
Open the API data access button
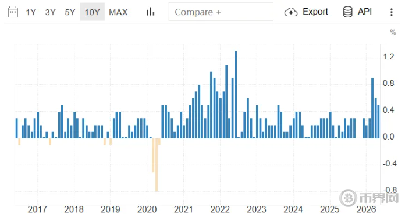[x=357, y=12]
